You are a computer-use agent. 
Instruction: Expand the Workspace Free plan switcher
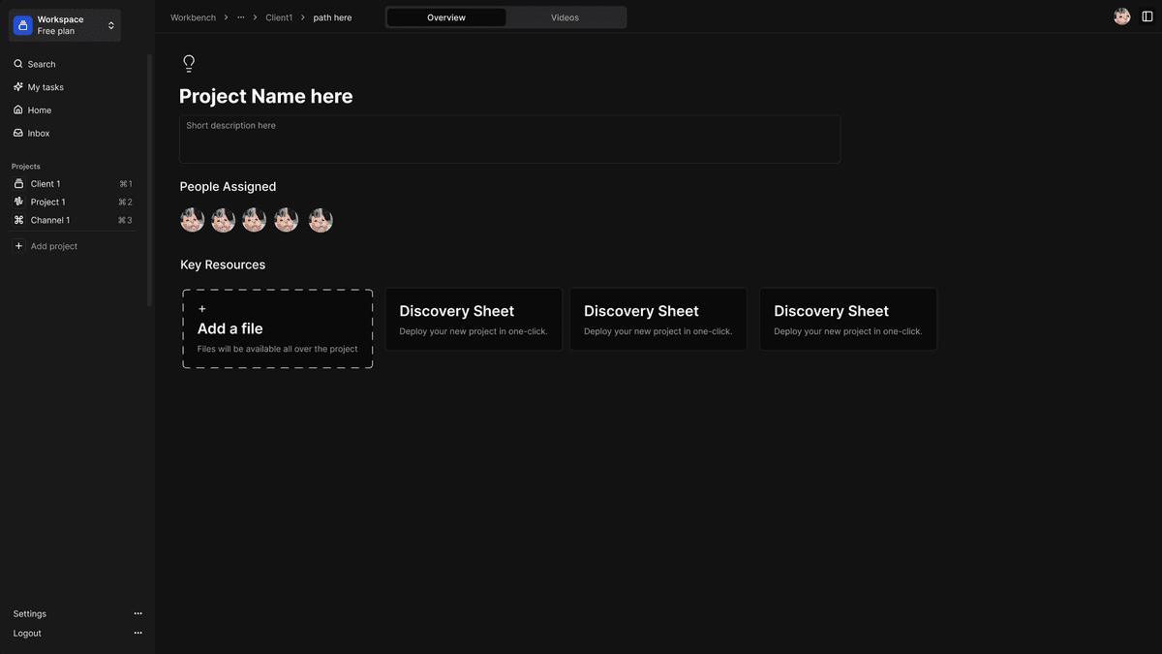point(110,25)
